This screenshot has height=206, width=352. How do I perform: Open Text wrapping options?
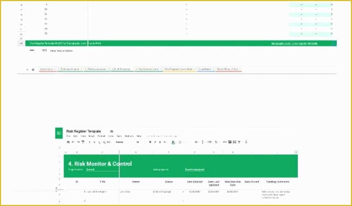coord(209,142)
